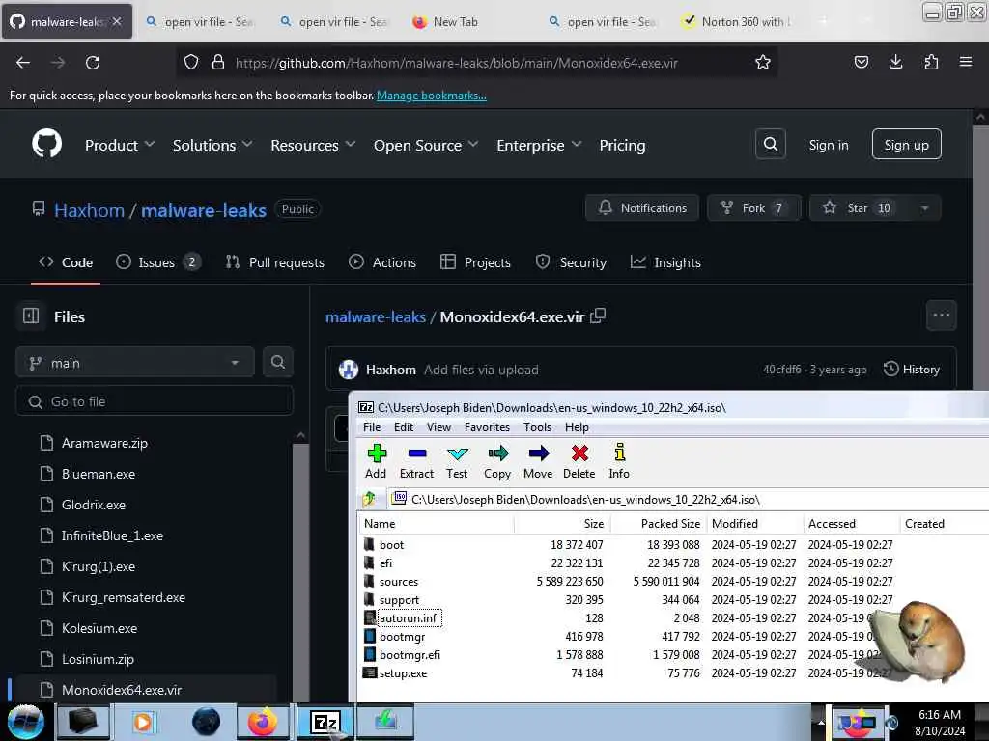Copy file path next to Monoxidex64.exe.vir

pyautogui.click(x=598, y=316)
